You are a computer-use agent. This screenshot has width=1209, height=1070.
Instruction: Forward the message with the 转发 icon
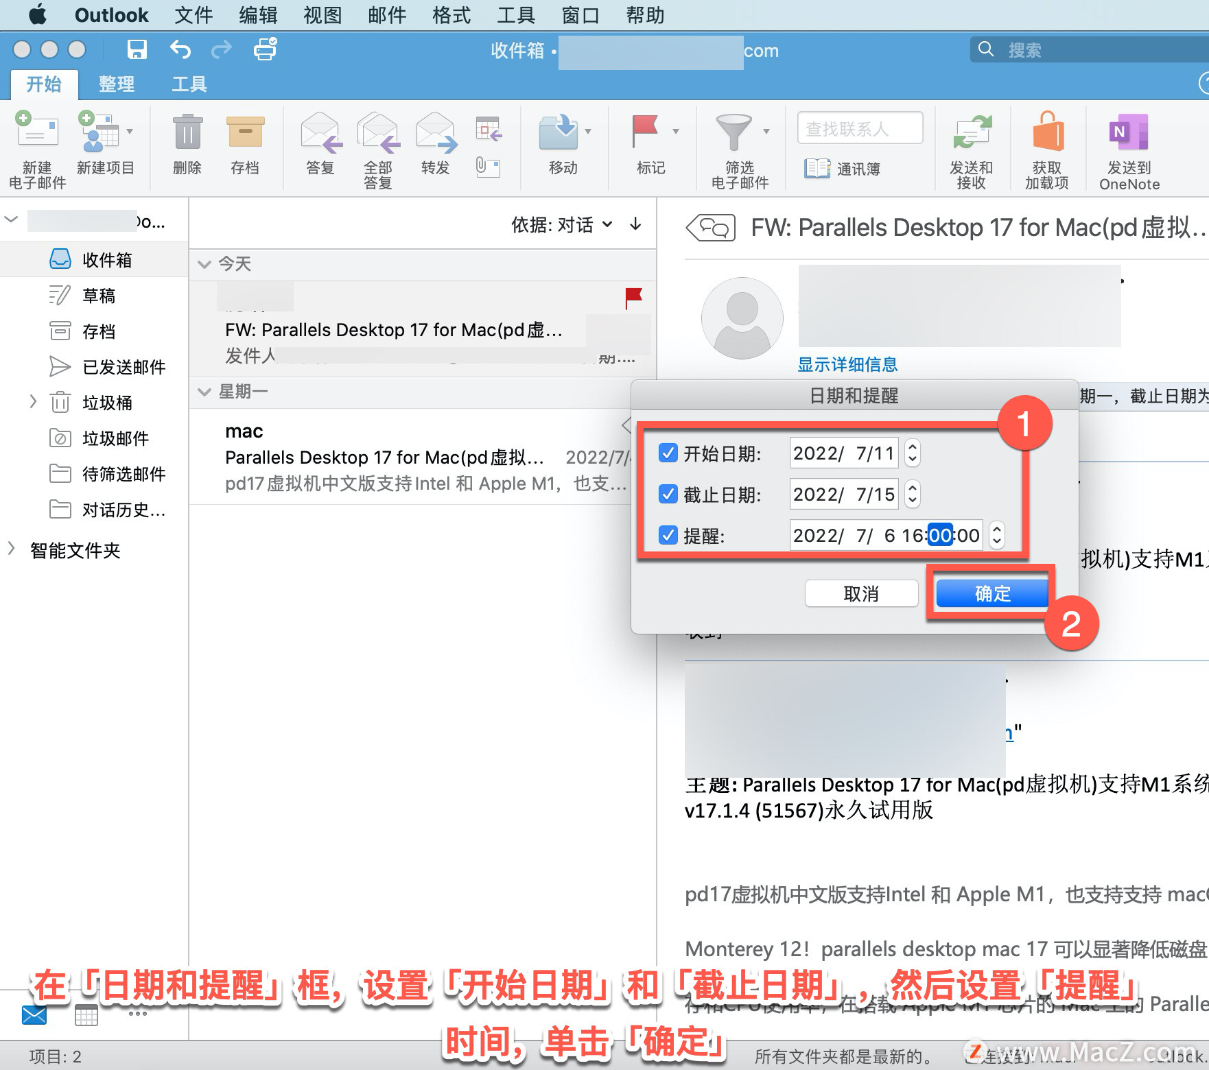[x=436, y=131]
